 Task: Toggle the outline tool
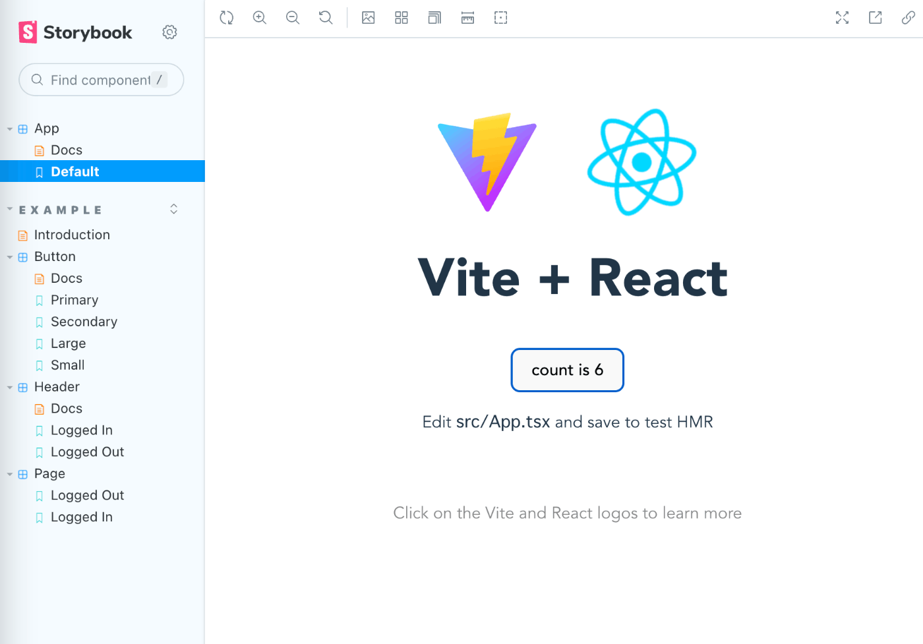[500, 18]
